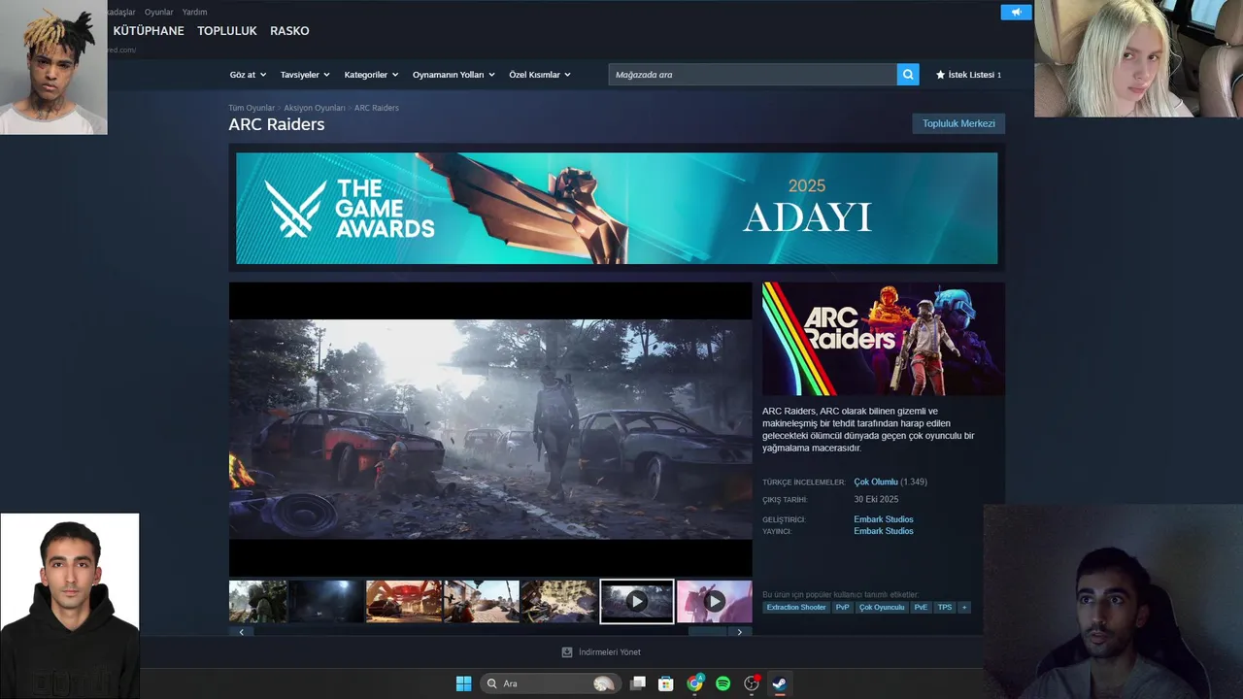Open the RASKO profile tab
The height and width of the screenshot is (699, 1243).
[289, 31]
